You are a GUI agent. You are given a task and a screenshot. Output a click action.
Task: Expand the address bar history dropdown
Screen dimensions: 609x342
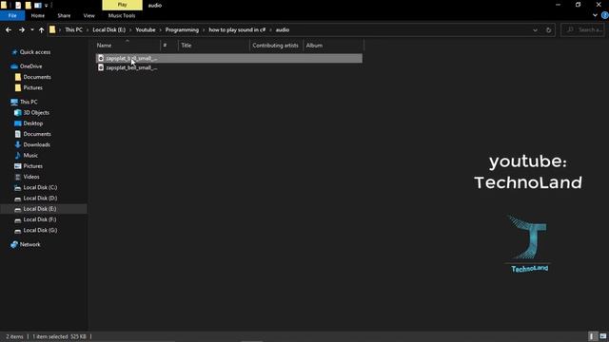(x=535, y=29)
